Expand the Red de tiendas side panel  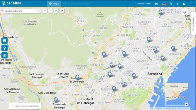point(193,24)
